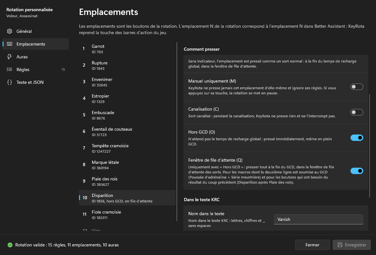
Task: Turn on the Canalisation (C) switch
Action: point(357,112)
